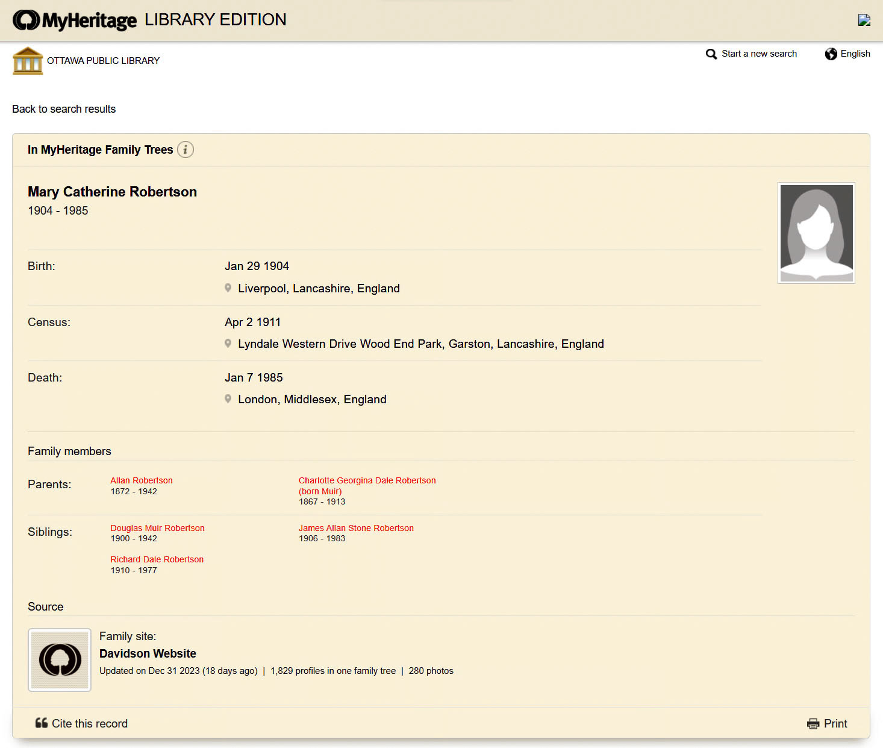883x748 pixels.
Task: Click the quotation mark cite icon
Action: point(42,723)
